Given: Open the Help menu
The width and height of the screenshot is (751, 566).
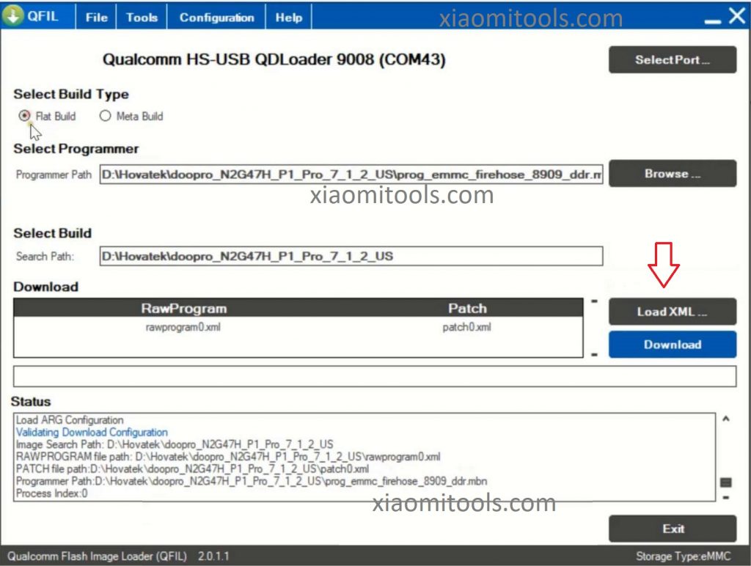Looking at the screenshot, I should [x=287, y=16].
